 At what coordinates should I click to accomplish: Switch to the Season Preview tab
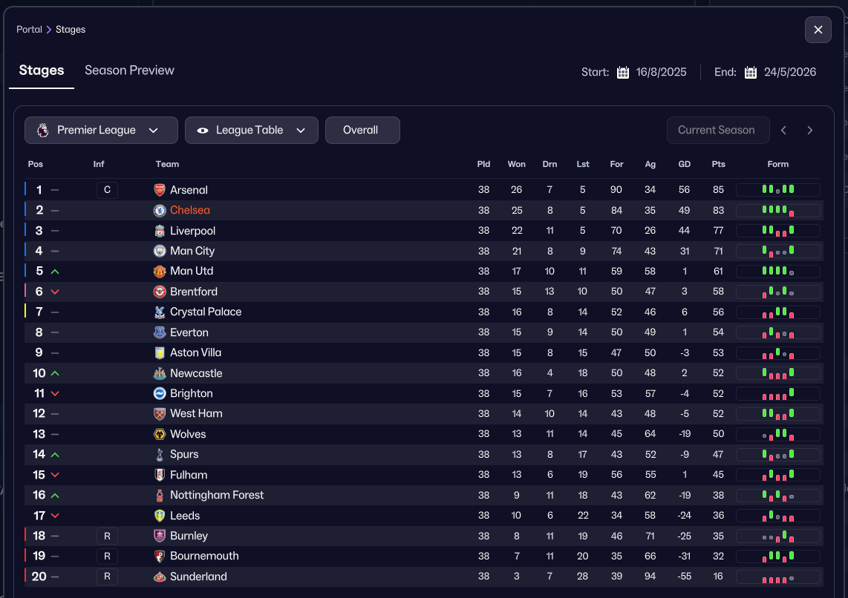click(x=129, y=70)
